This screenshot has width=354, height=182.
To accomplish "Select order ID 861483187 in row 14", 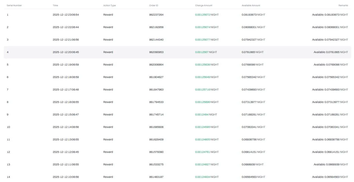I will (x=156, y=177).
